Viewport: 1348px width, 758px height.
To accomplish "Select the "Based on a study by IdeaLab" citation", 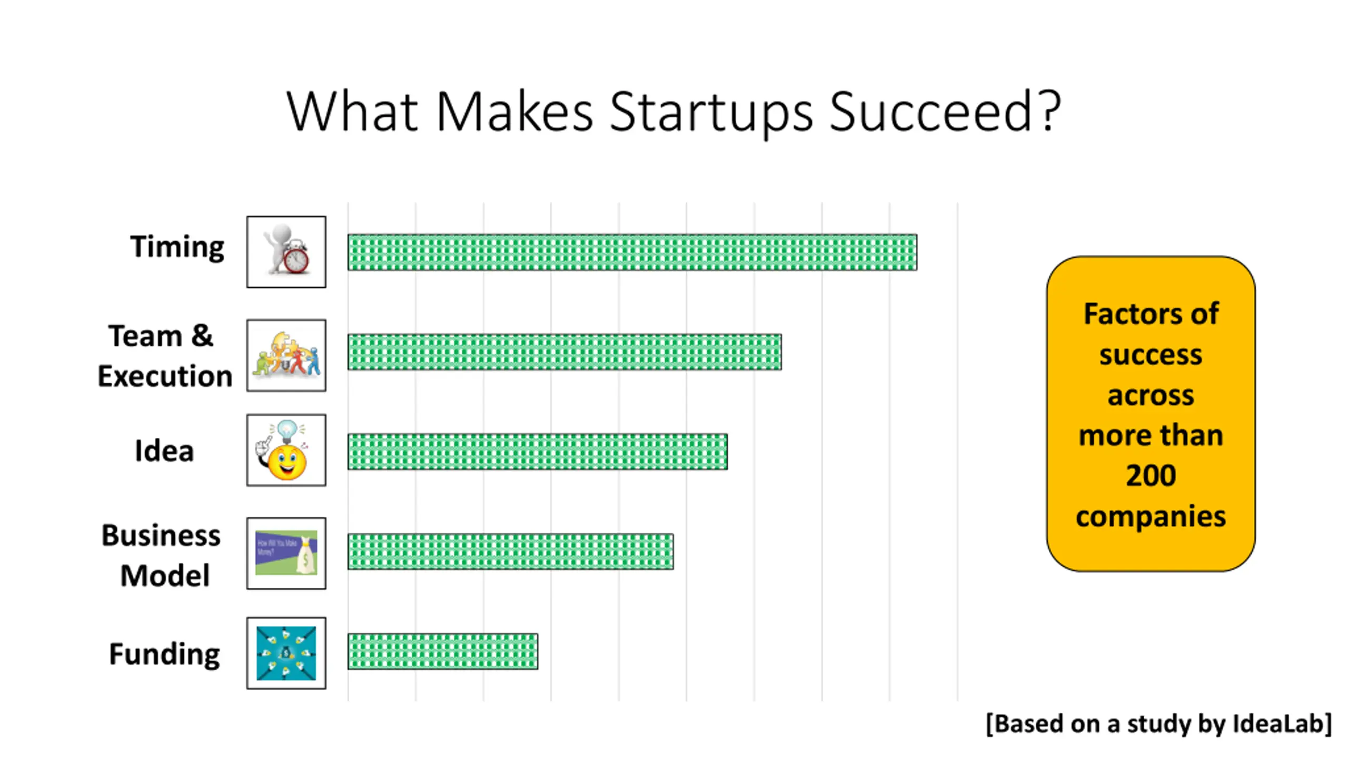I will [x=1158, y=724].
